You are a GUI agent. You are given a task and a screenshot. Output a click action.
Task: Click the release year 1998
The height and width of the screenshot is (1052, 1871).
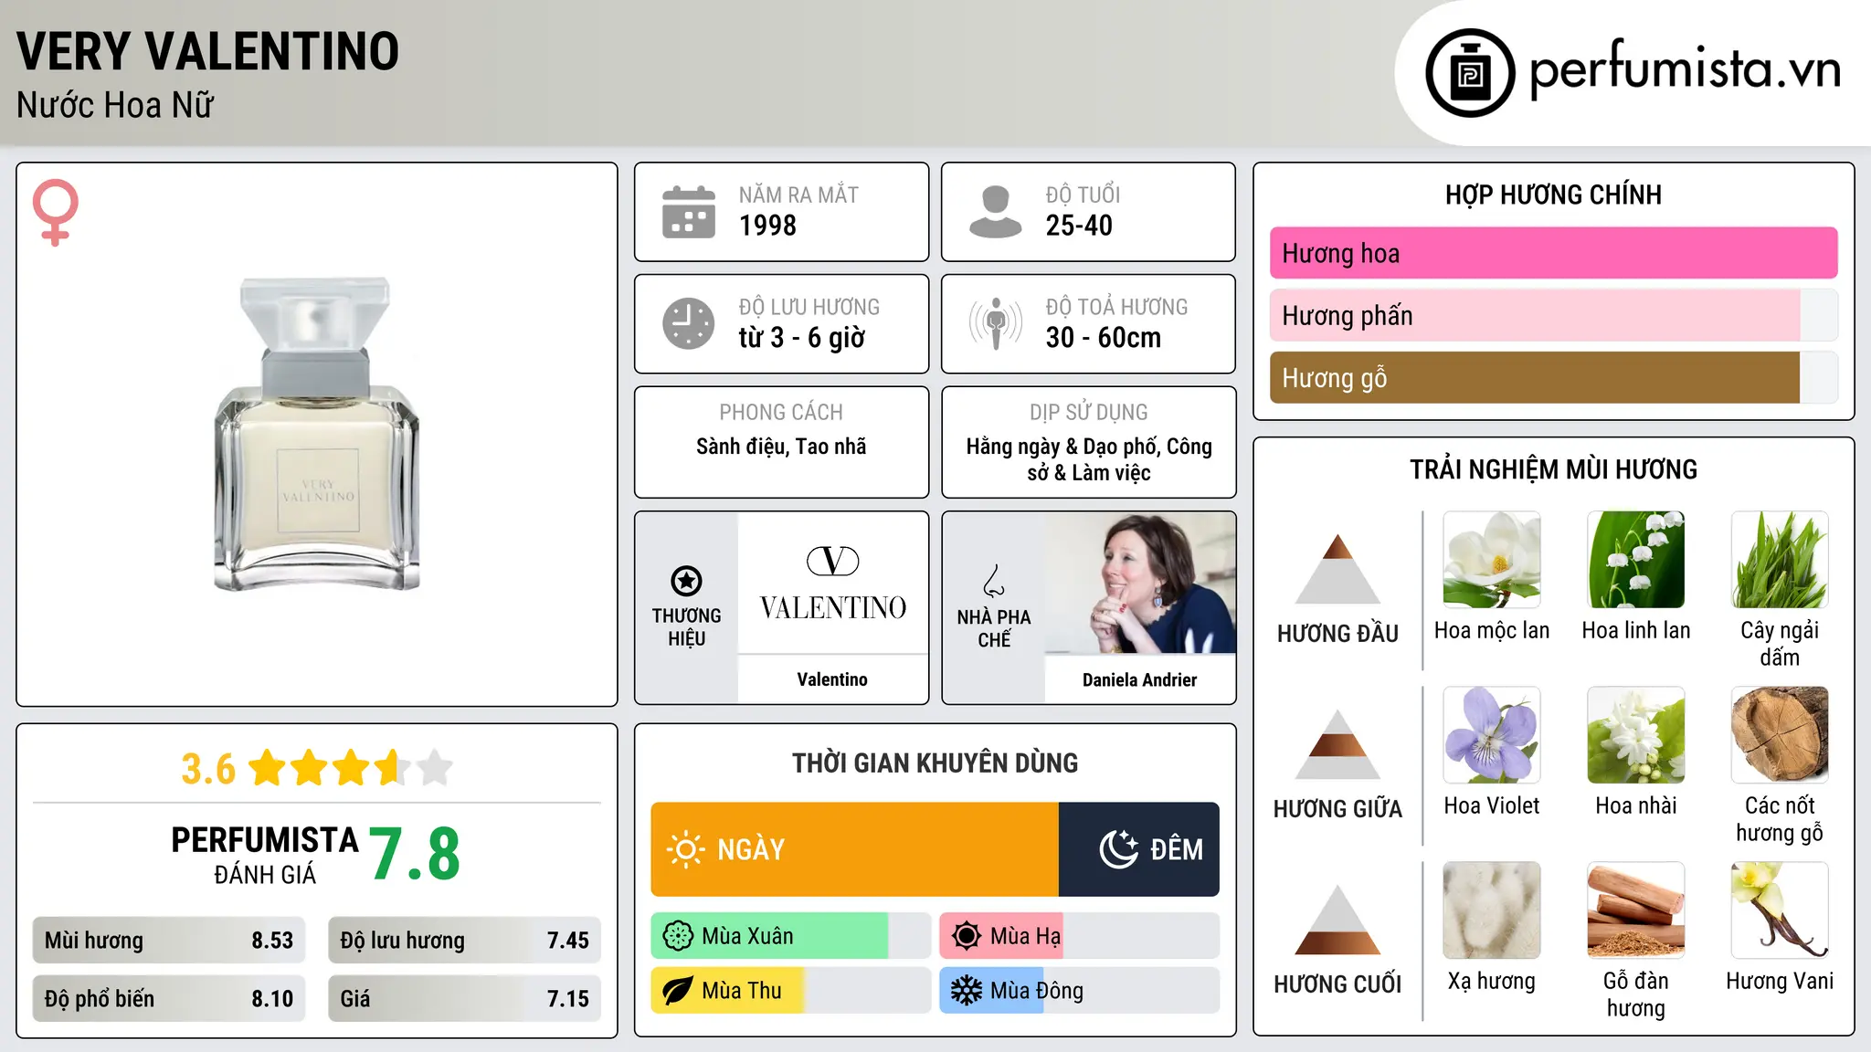pyautogui.click(x=767, y=226)
